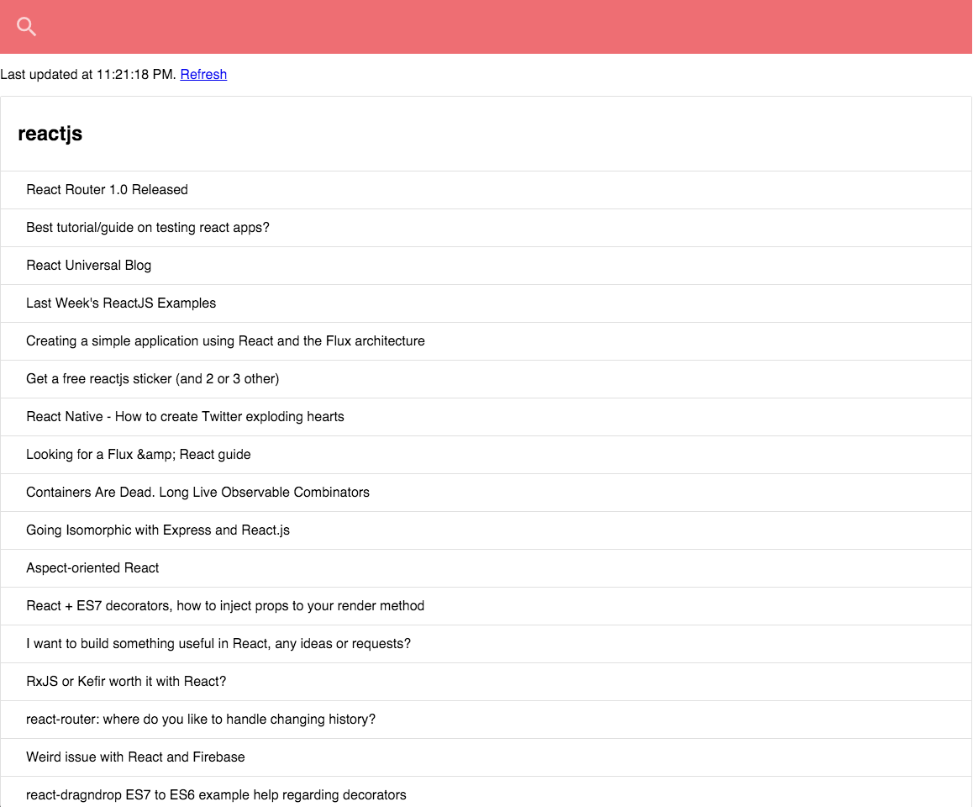Select RxJS or Kefir worth it post
Viewport: 973px width, 807px height.
(x=486, y=683)
